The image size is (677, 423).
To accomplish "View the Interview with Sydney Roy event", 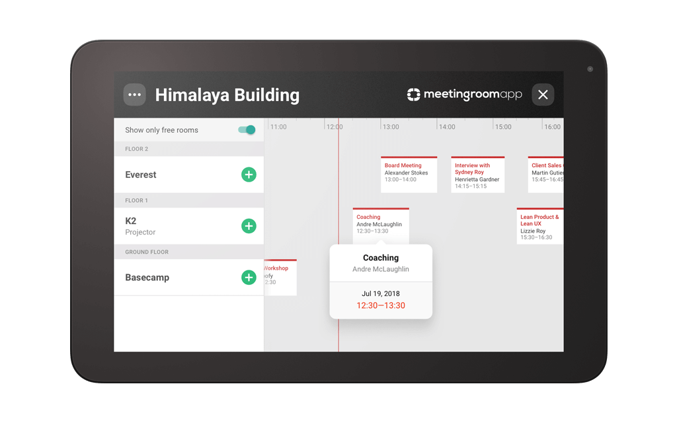I will [477, 174].
